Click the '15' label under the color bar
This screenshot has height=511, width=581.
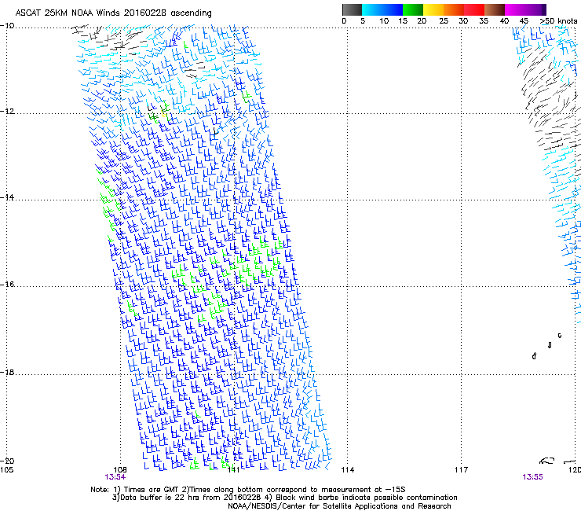(403, 21)
